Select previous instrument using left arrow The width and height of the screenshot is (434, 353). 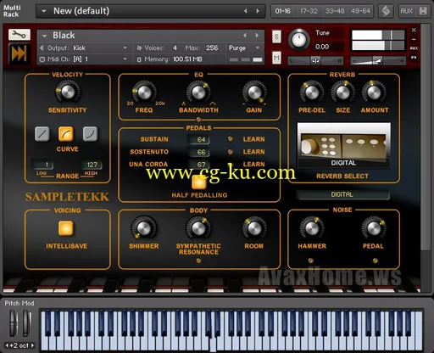[x=245, y=36]
